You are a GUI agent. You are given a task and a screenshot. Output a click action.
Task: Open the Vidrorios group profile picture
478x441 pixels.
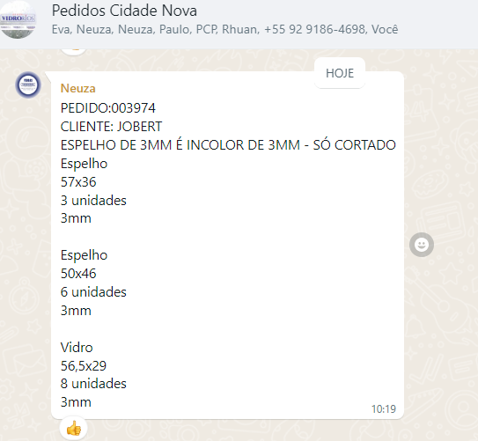click(18, 19)
